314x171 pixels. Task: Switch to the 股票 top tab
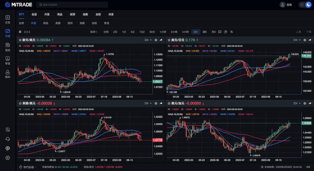[73, 15]
